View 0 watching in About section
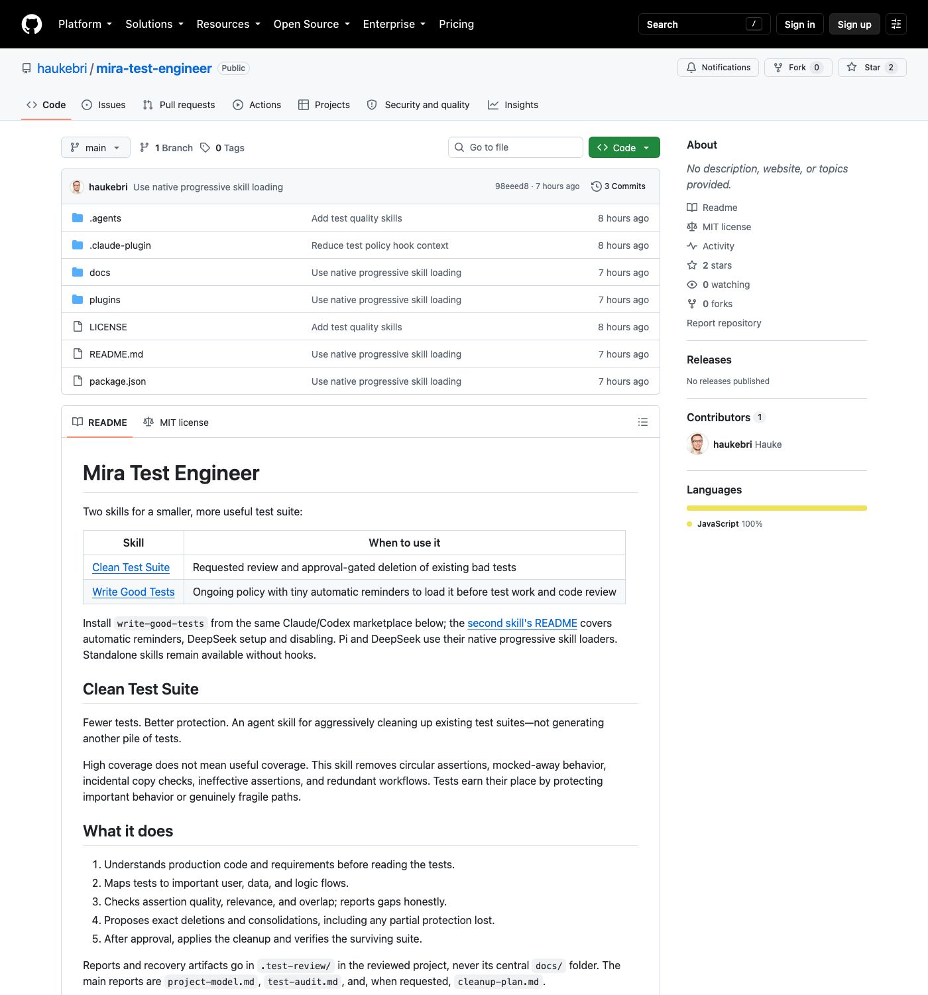The width and height of the screenshot is (928, 995). (719, 285)
